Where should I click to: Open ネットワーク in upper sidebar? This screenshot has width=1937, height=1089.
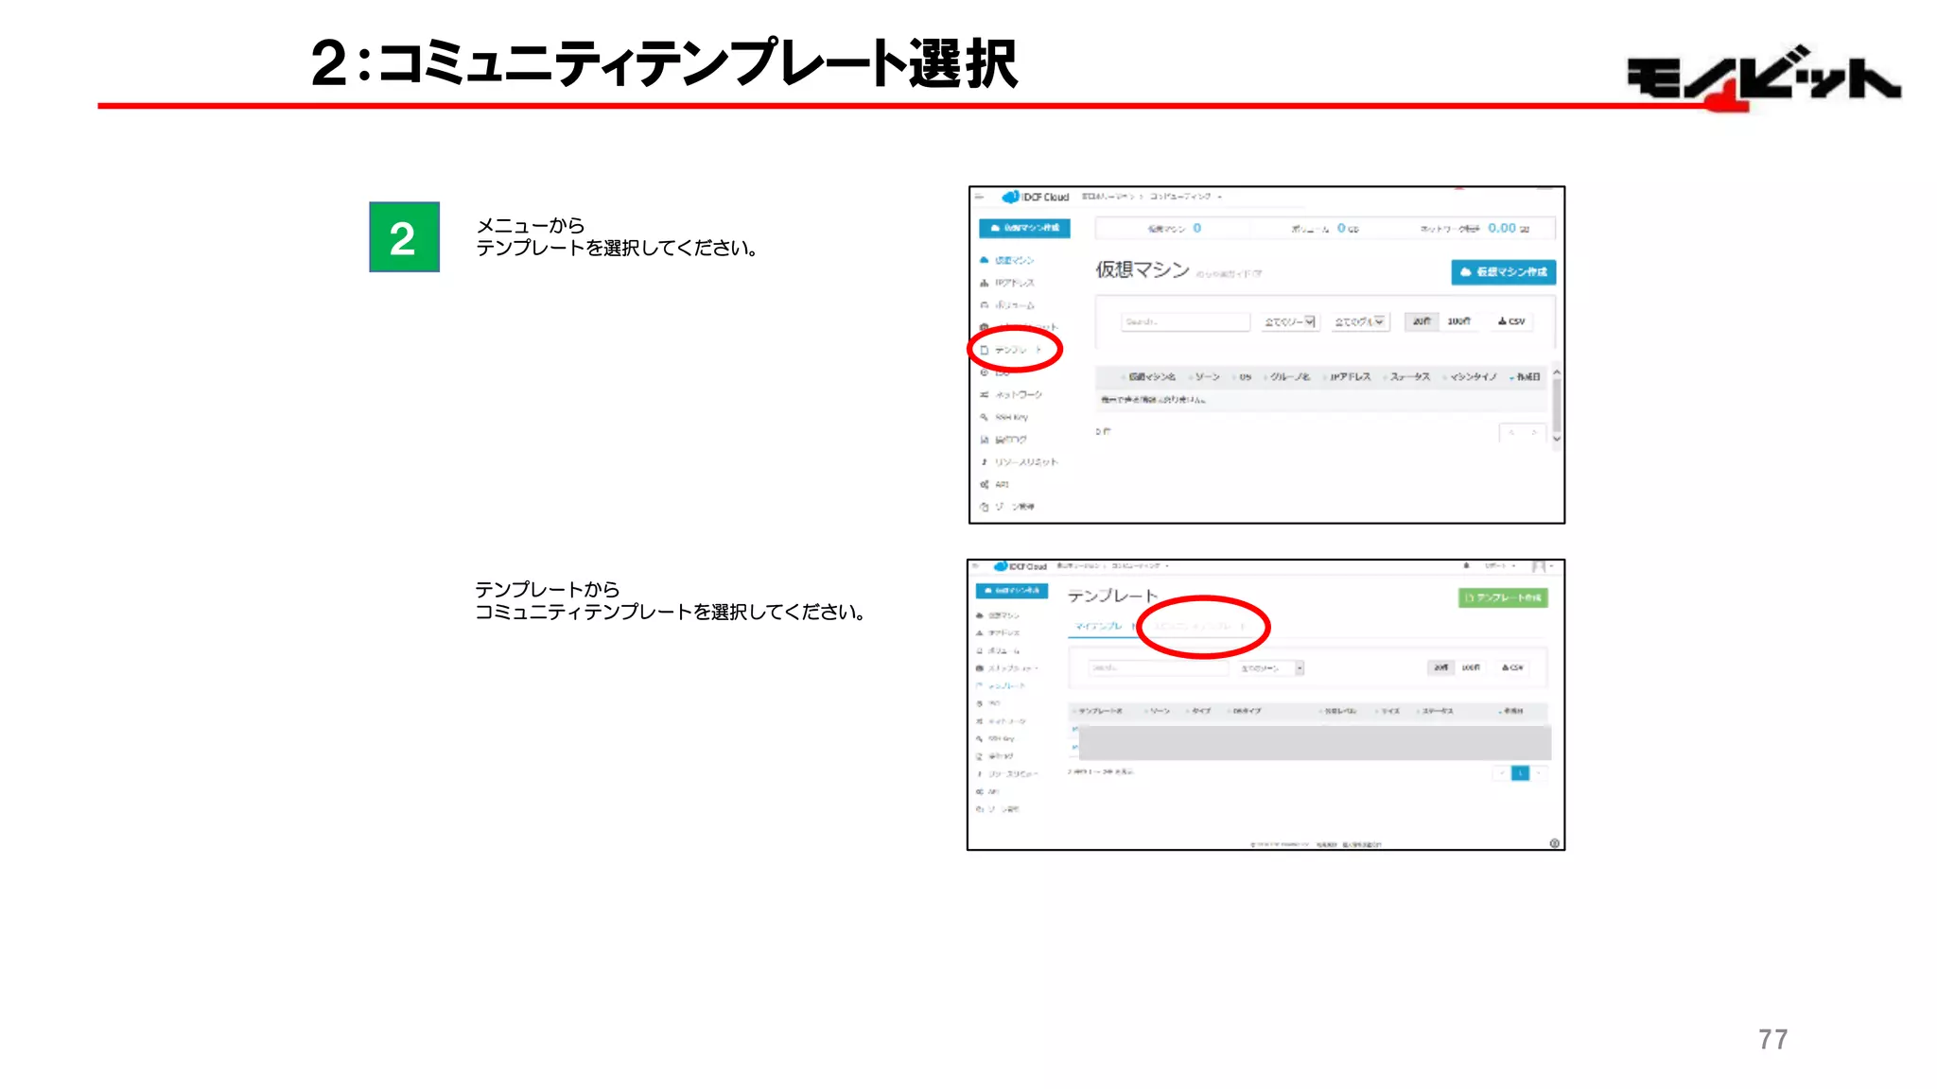[1018, 394]
